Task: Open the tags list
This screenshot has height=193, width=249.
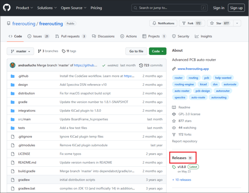Action: coord(69,51)
